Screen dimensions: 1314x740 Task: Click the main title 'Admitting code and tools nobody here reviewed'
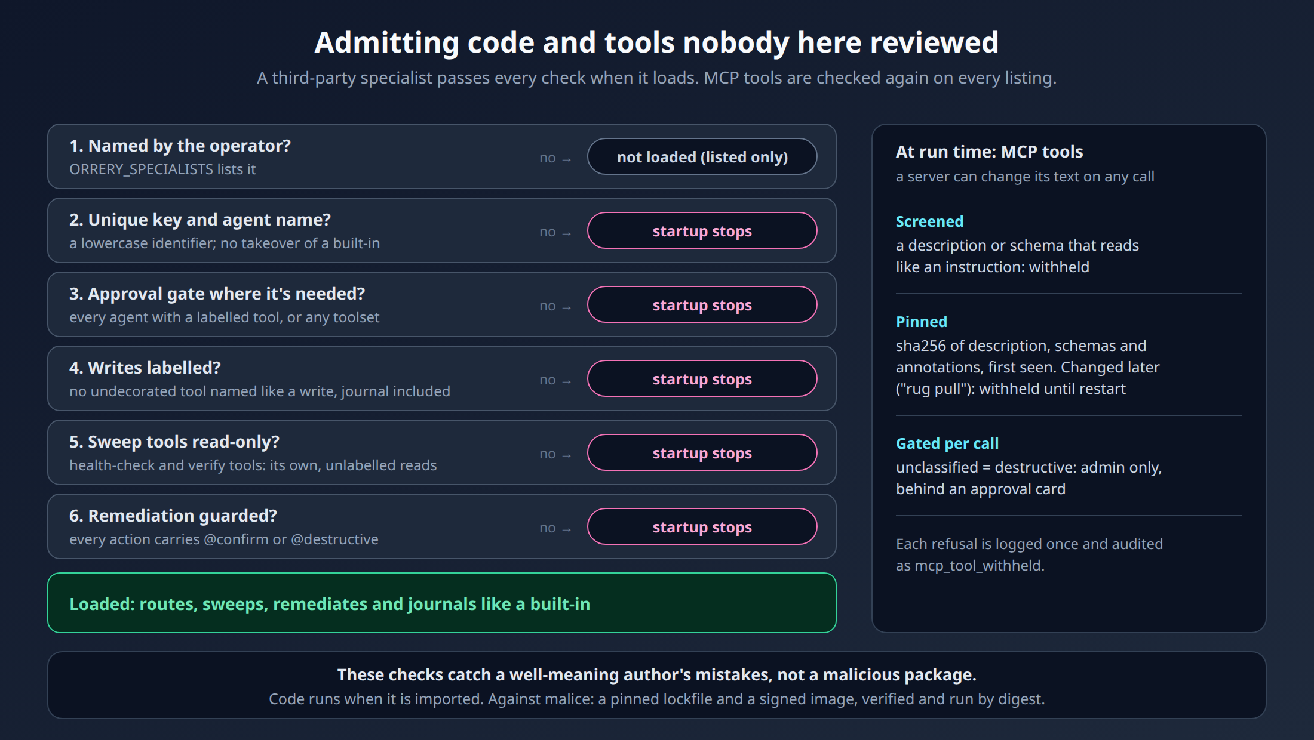click(x=656, y=42)
